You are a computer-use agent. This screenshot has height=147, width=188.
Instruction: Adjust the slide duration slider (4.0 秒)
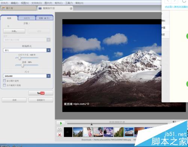pos(20,58)
